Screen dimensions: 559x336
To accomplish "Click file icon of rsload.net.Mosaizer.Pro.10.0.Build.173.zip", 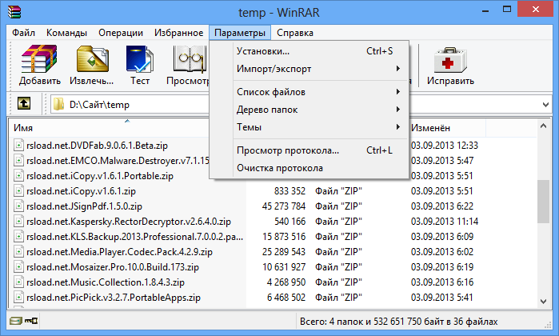I will pyautogui.click(x=18, y=267).
